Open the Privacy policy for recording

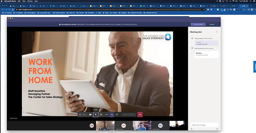point(198,24)
